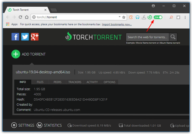Select the OPTIONS tab
Screen dimensions: 192x134
tap(109, 82)
